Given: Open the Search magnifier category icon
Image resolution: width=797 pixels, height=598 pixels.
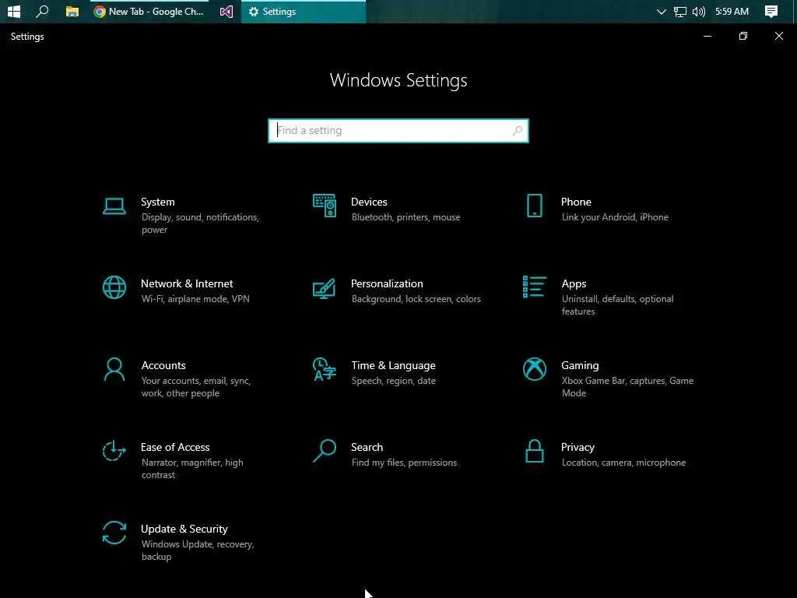Looking at the screenshot, I should point(325,451).
